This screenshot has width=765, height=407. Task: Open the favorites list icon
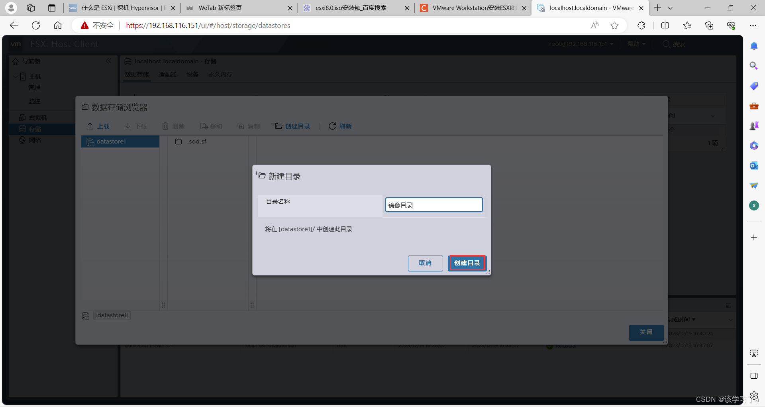pos(687,26)
